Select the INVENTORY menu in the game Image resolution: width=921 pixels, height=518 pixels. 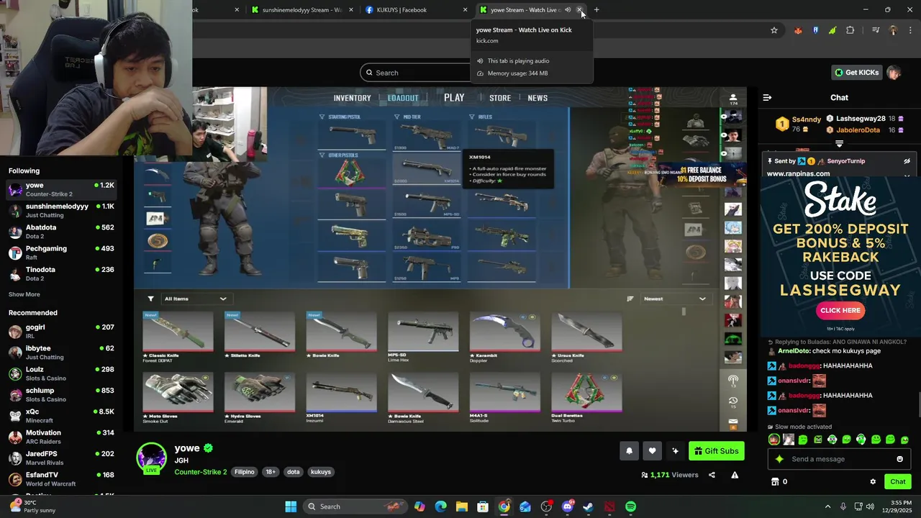tap(352, 98)
